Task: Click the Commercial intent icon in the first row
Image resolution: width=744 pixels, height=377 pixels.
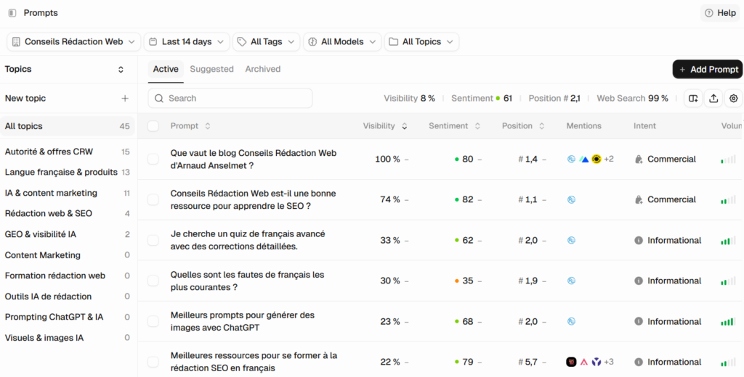Action: point(639,159)
